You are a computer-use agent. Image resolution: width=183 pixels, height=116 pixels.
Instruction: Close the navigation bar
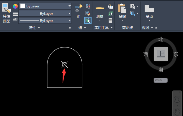pos(180,92)
